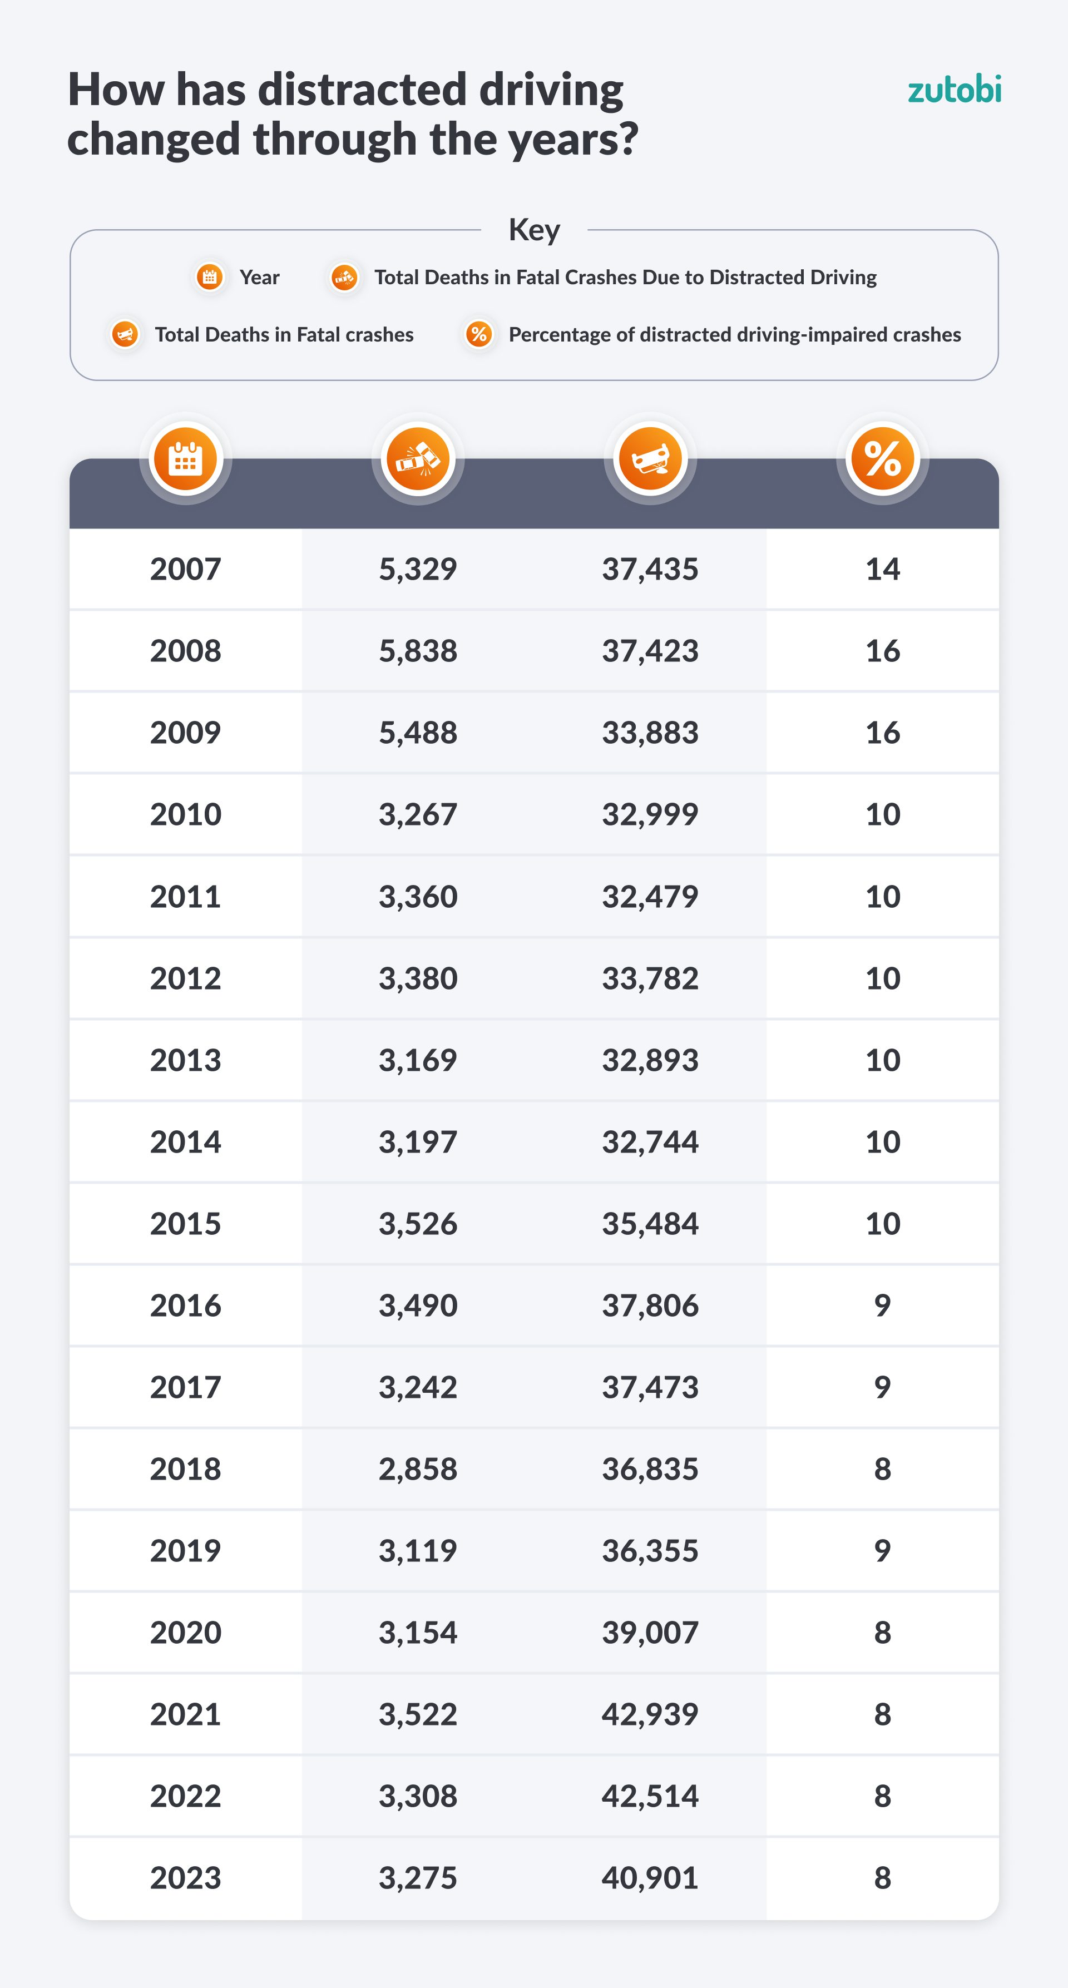Click the large percent icon in the table header
1068x1988 pixels.
coord(883,459)
